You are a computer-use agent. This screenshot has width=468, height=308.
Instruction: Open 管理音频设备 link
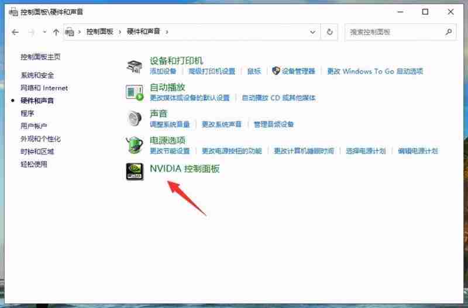274,124
